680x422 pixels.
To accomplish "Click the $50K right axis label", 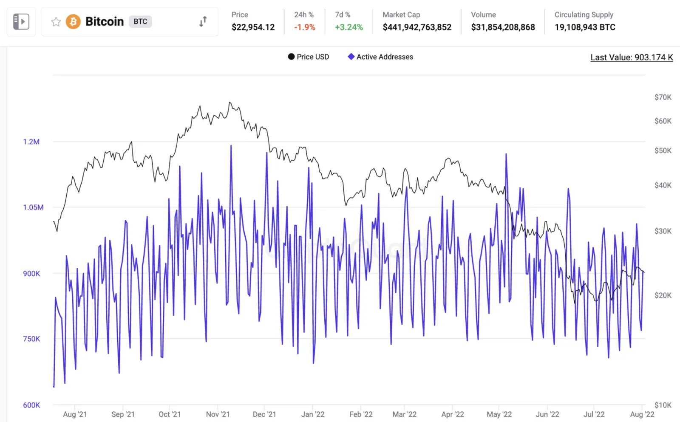I will coord(663,151).
